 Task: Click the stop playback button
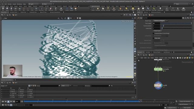pos(8,101)
